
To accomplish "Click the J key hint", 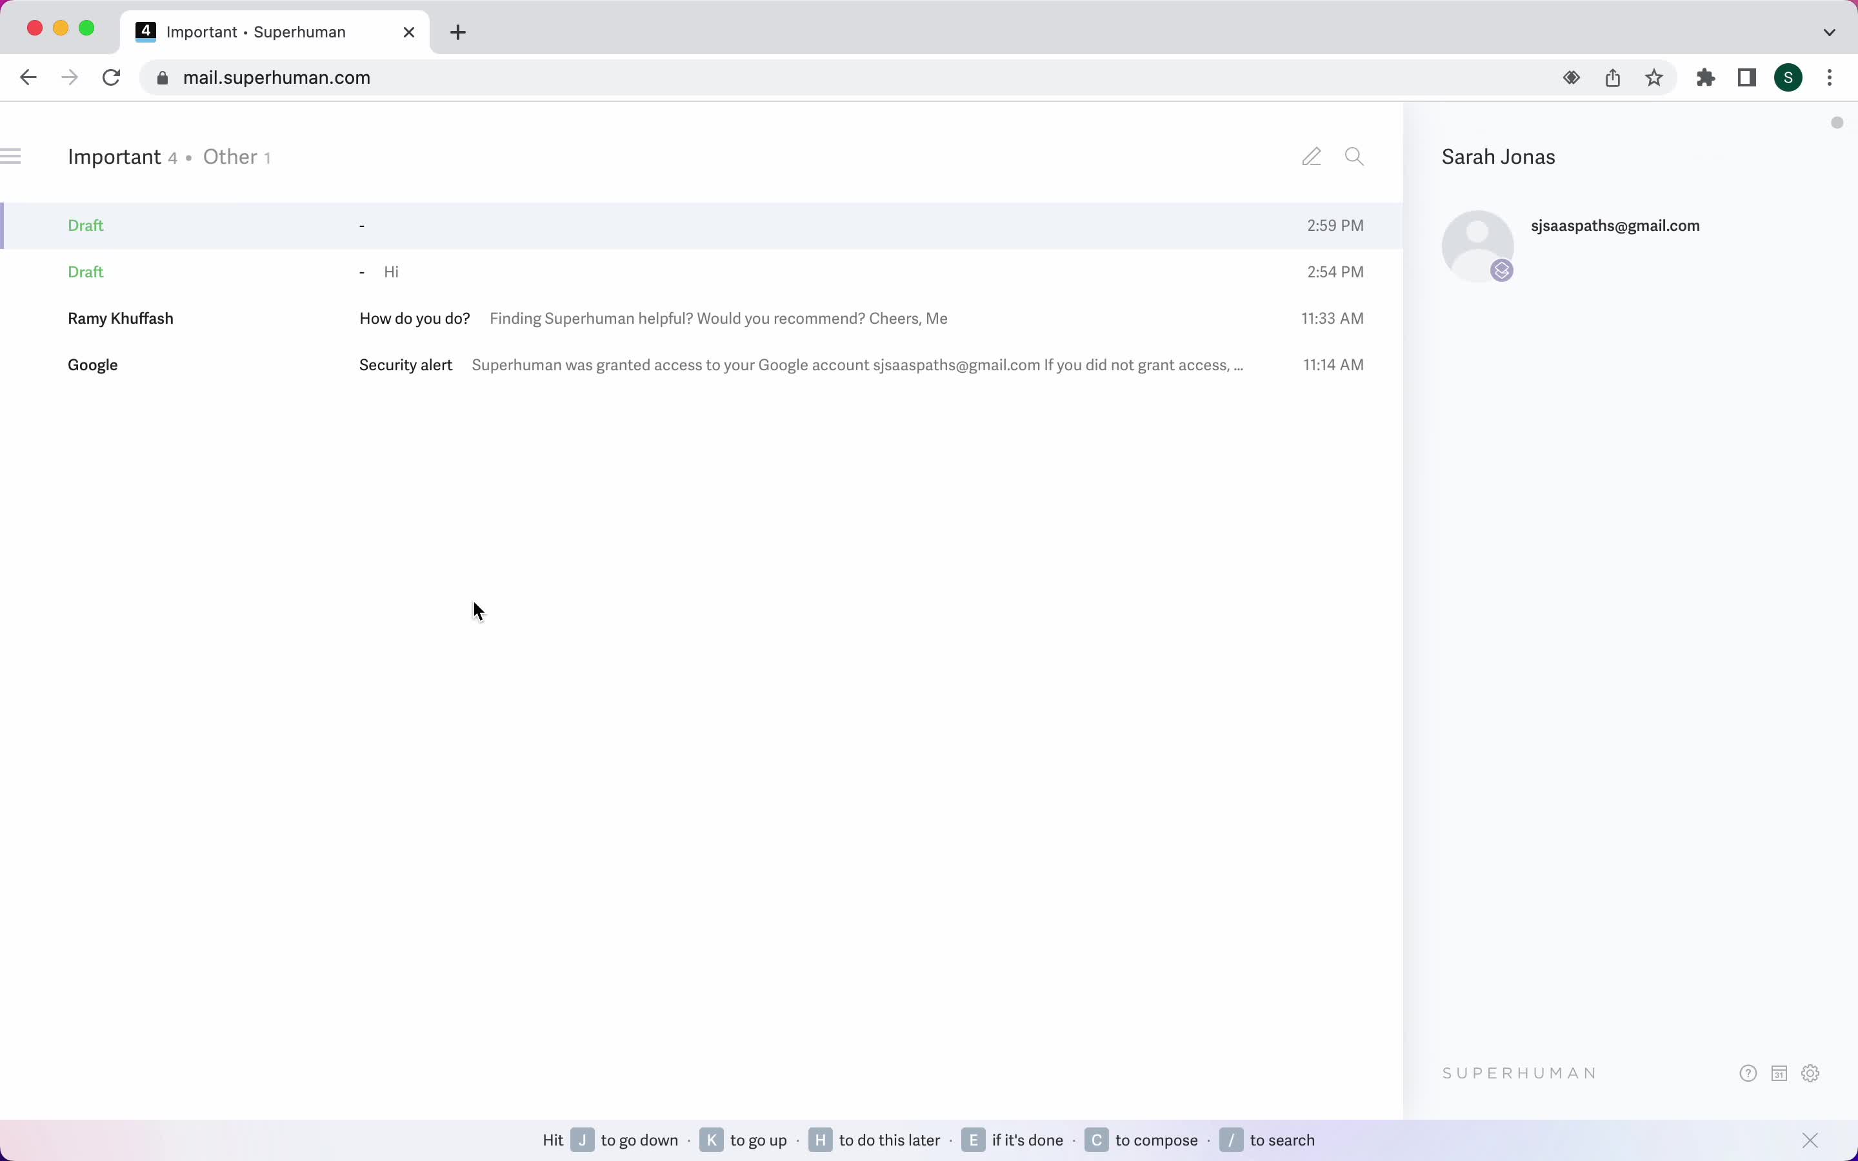I will tap(583, 1140).
